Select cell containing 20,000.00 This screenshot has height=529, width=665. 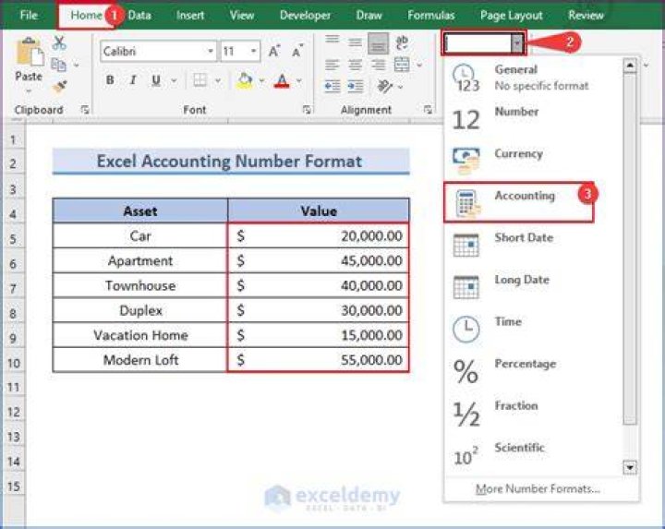pyautogui.click(x=319, y=235)
